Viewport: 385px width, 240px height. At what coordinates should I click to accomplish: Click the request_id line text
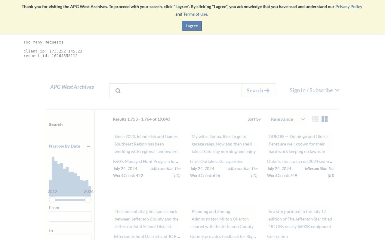(51, 56)
